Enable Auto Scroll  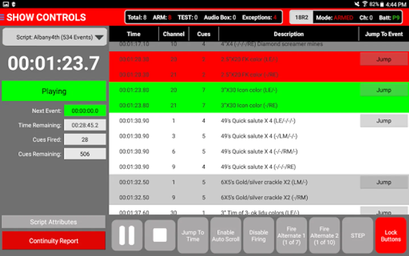coord(226,236)
